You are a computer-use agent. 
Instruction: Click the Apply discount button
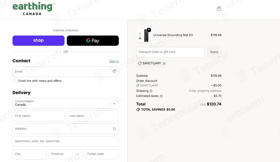coord(214,52)
